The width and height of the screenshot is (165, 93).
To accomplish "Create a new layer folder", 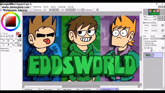I will pyautogui.click(x=151, y=48).
